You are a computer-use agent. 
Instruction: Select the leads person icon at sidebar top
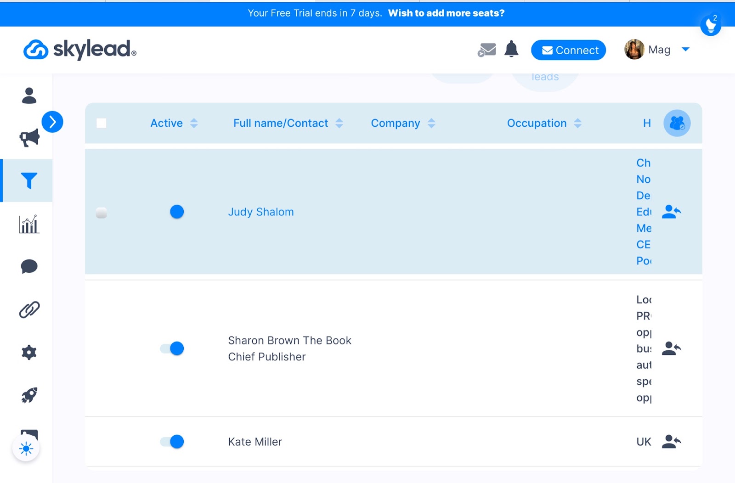click(28, 96)
